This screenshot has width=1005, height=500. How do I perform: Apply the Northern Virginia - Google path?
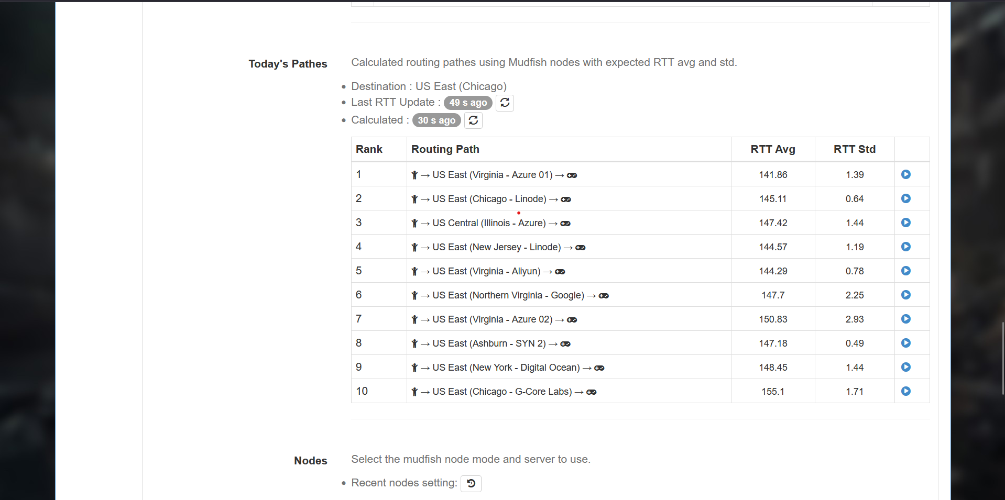[x=905, y=295]
